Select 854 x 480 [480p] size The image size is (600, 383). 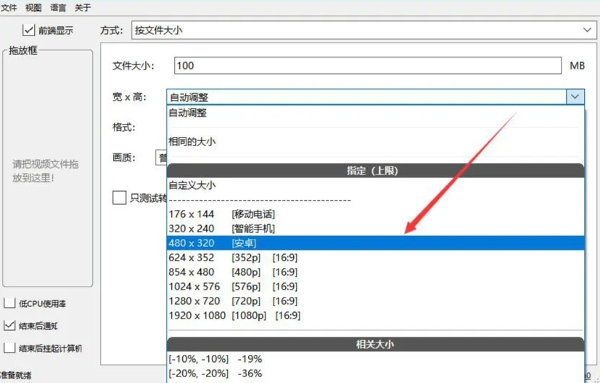[x=376, y=272]
